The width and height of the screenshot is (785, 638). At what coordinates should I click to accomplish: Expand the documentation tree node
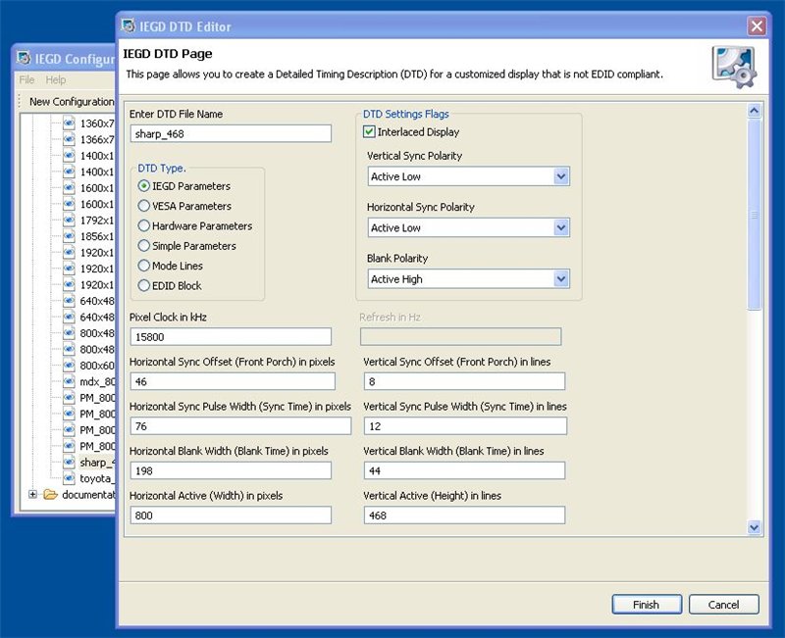[32, 495]
